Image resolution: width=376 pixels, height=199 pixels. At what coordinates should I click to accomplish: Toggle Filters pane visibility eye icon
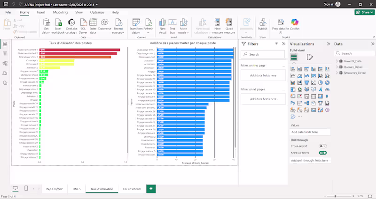tap(276, 44)
